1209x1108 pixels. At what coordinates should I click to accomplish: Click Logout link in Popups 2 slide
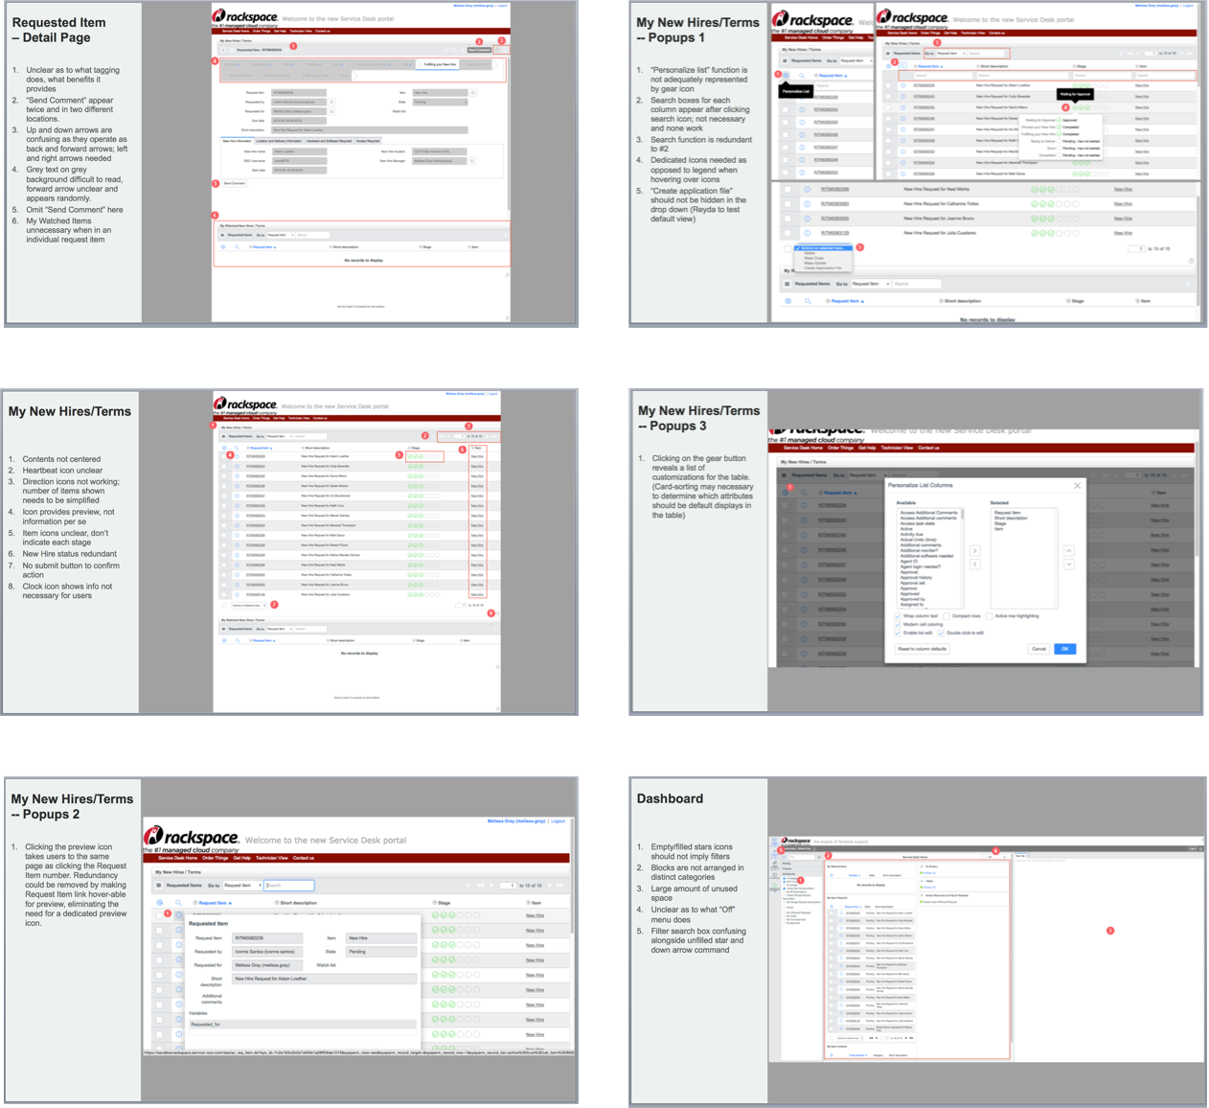(558, 821)
